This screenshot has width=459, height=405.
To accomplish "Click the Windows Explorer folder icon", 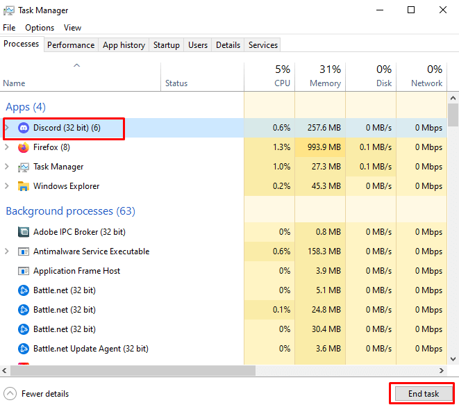I will coord(24,186).
